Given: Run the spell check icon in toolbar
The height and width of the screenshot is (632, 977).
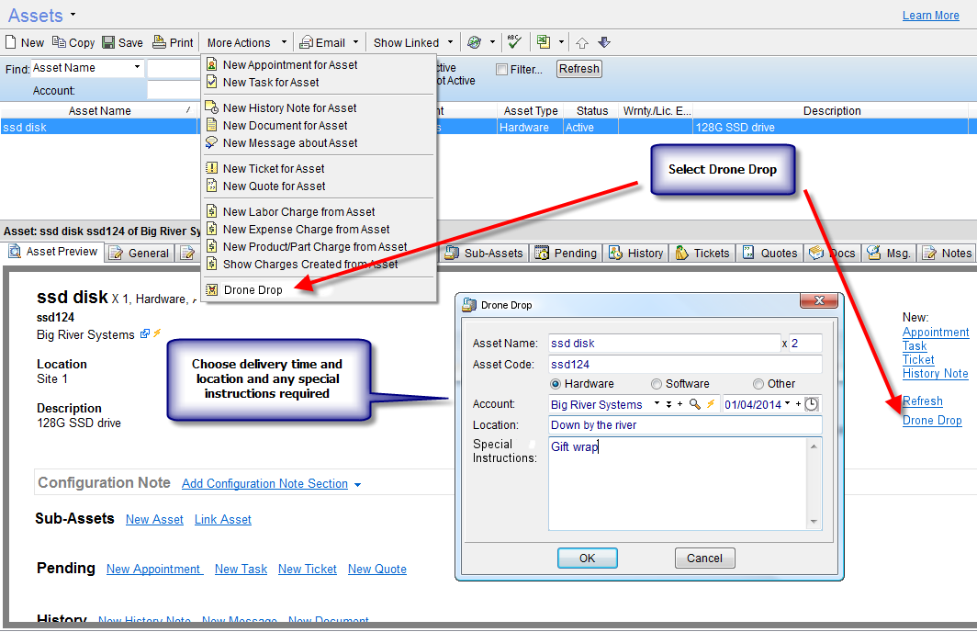Looking at the screenshot, I should pos(514,42).
